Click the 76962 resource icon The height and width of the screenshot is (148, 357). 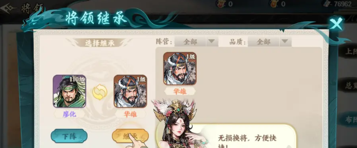[326, 4]
